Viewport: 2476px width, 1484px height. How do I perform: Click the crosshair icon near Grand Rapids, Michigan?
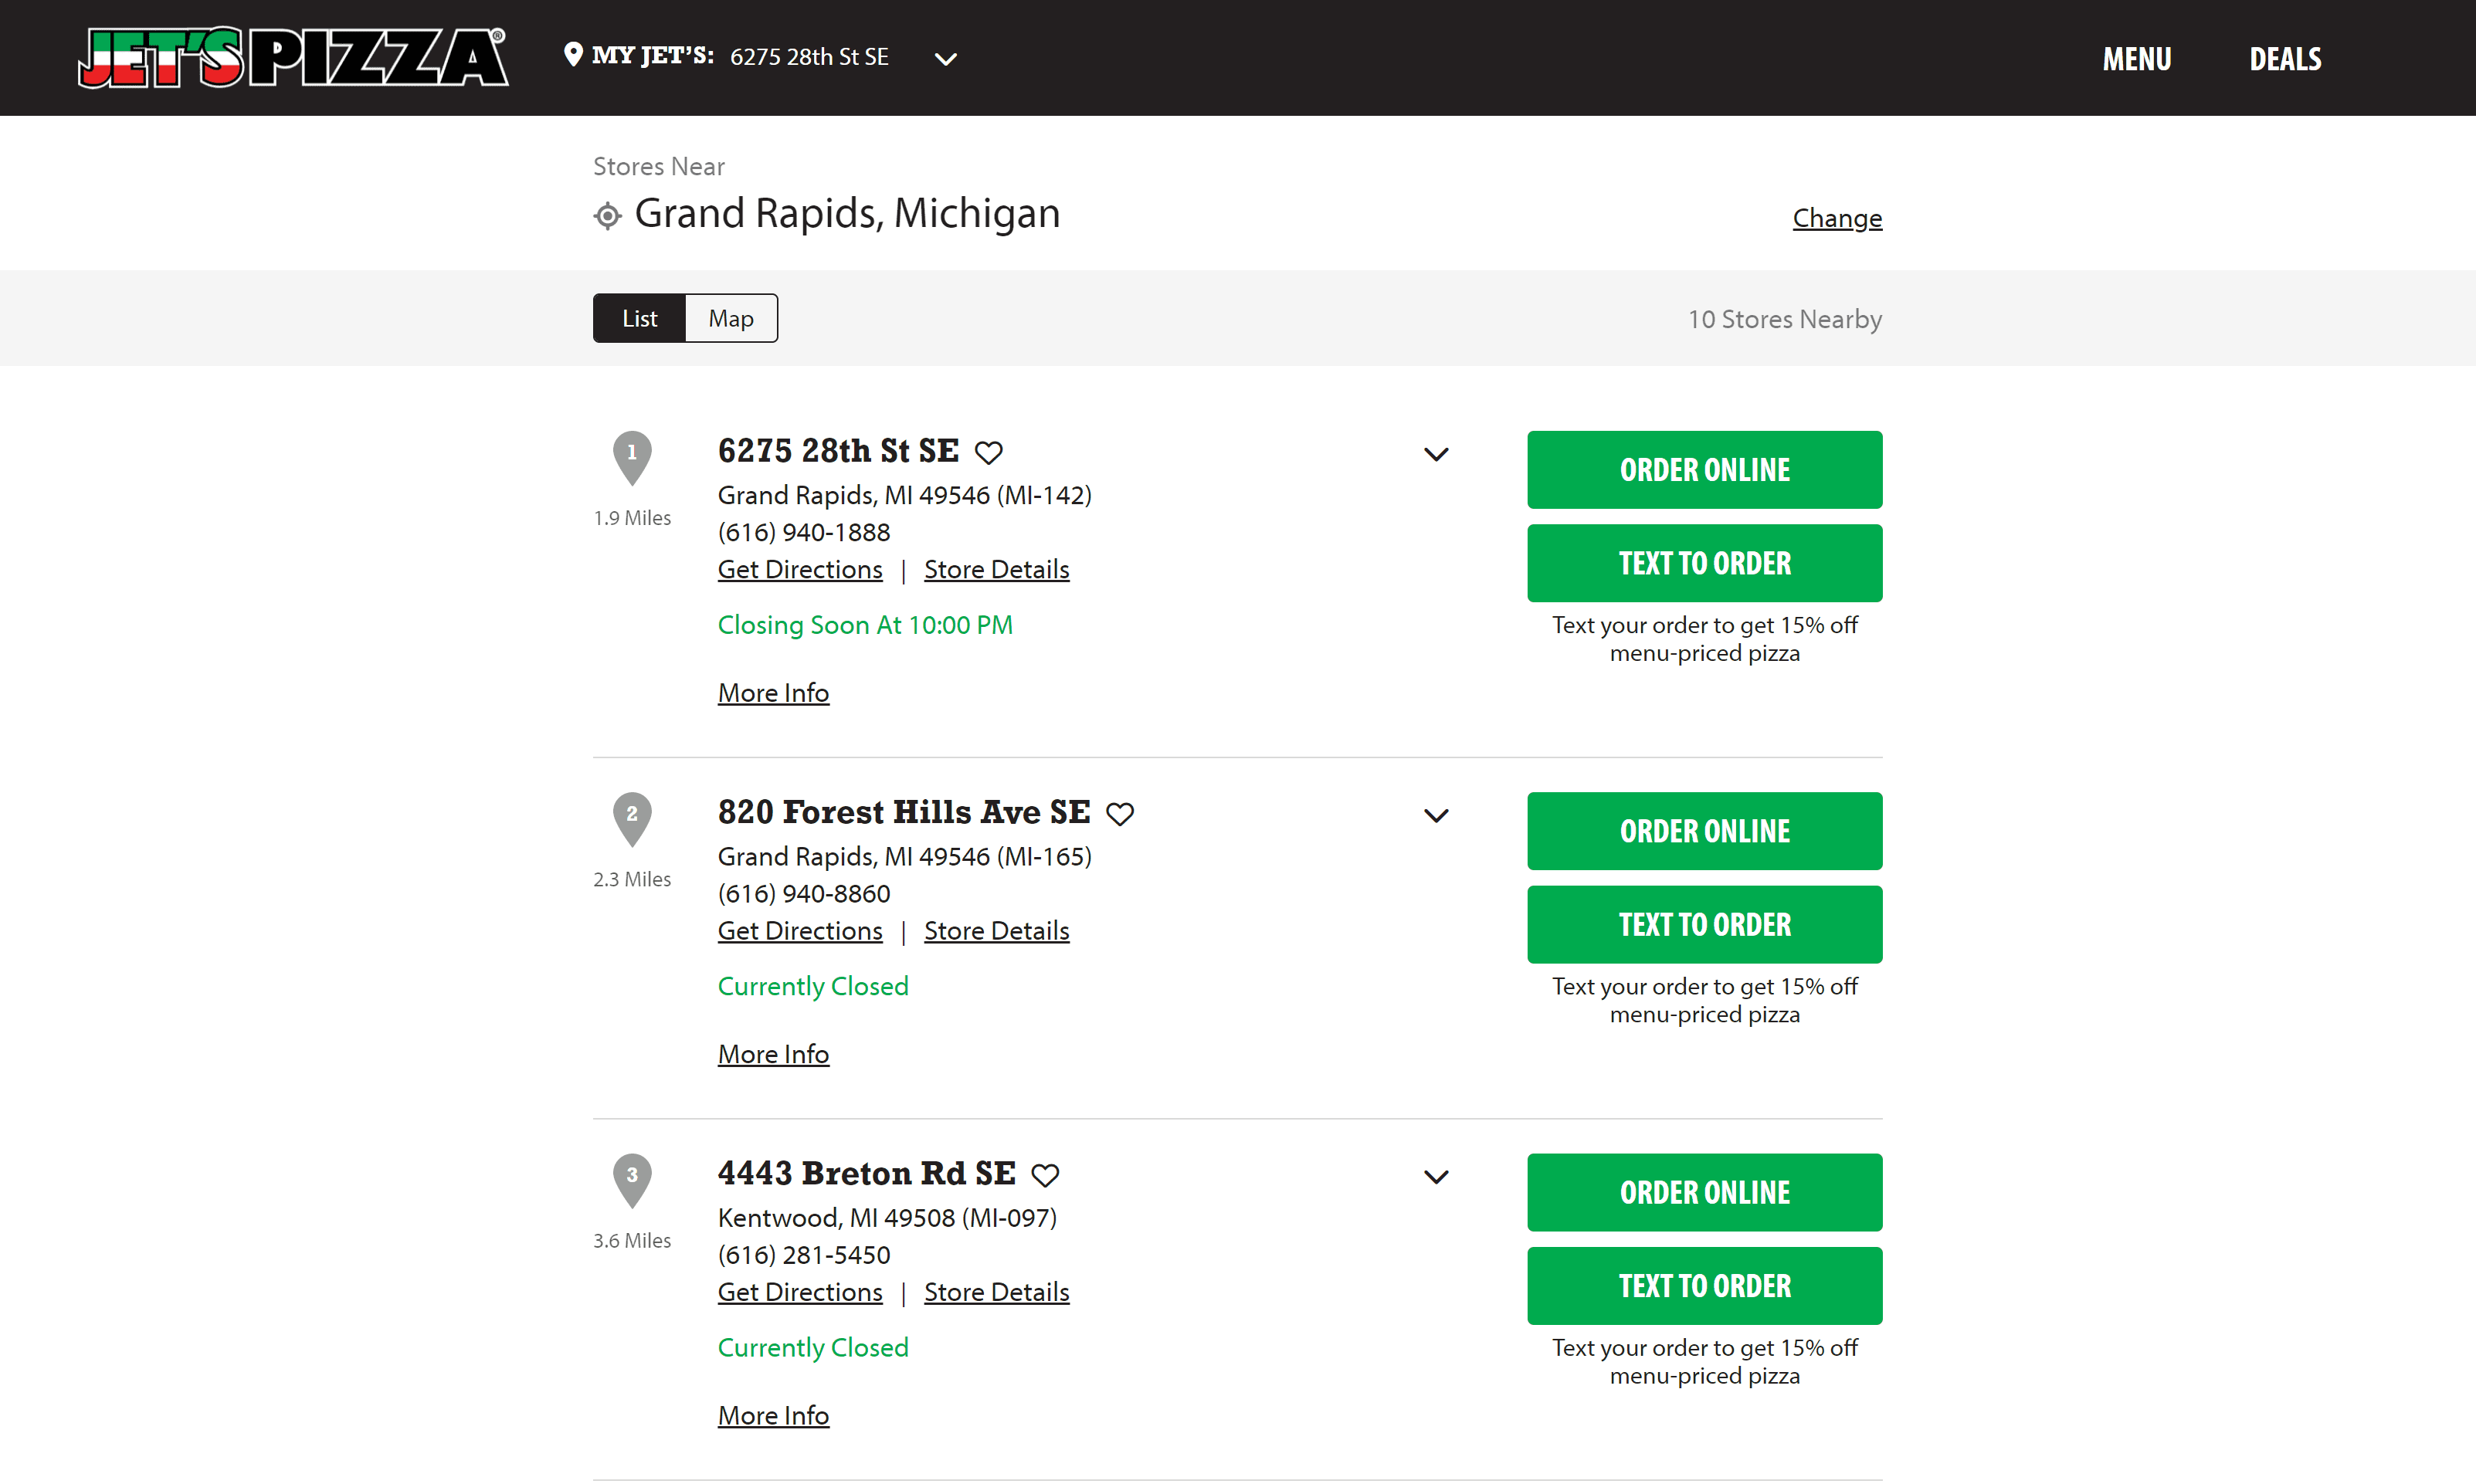pos(606,215)
